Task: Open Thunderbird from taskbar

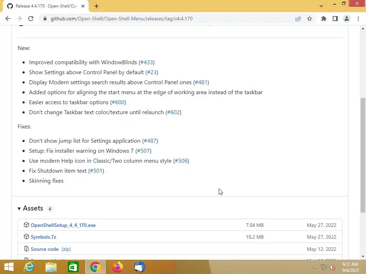Action: [140, 267]
